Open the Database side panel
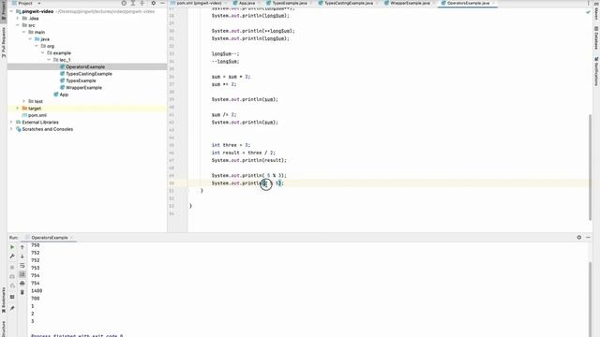Viewport: 600px width, 337px height. (596, 37)
